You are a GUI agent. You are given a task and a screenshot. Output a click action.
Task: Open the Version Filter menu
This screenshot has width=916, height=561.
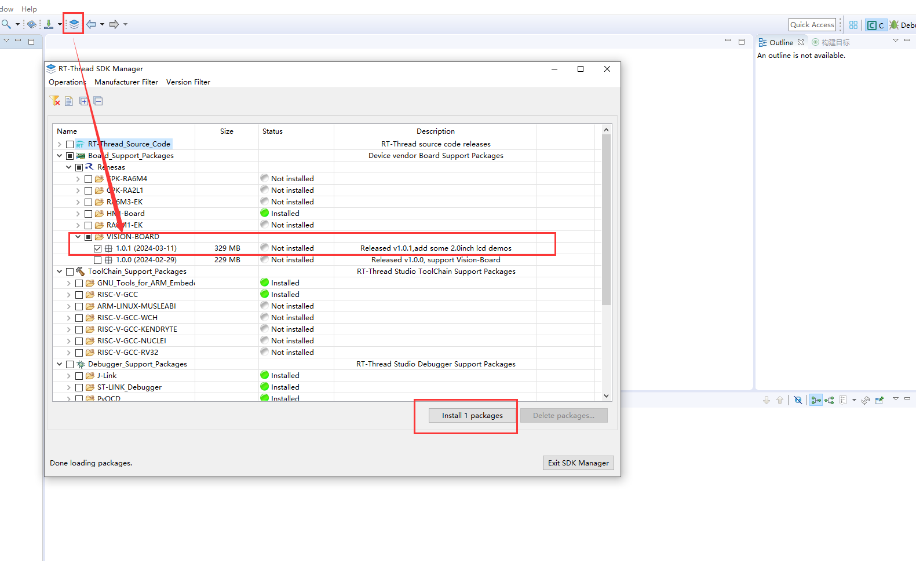(188, 82)
